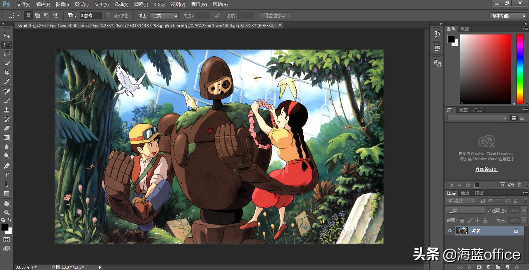The width and height of the screenshot is (529, 270).
Task: Select the Crop tool in the toolbar
Action: pyautogui.click(x=6, y=72)
